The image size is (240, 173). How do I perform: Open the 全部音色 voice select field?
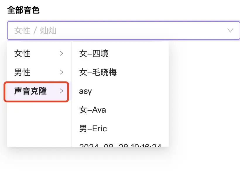point(124,30)
